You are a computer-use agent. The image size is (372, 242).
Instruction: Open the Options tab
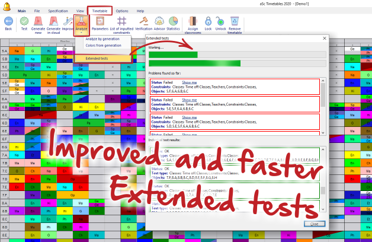pos(122,11)
